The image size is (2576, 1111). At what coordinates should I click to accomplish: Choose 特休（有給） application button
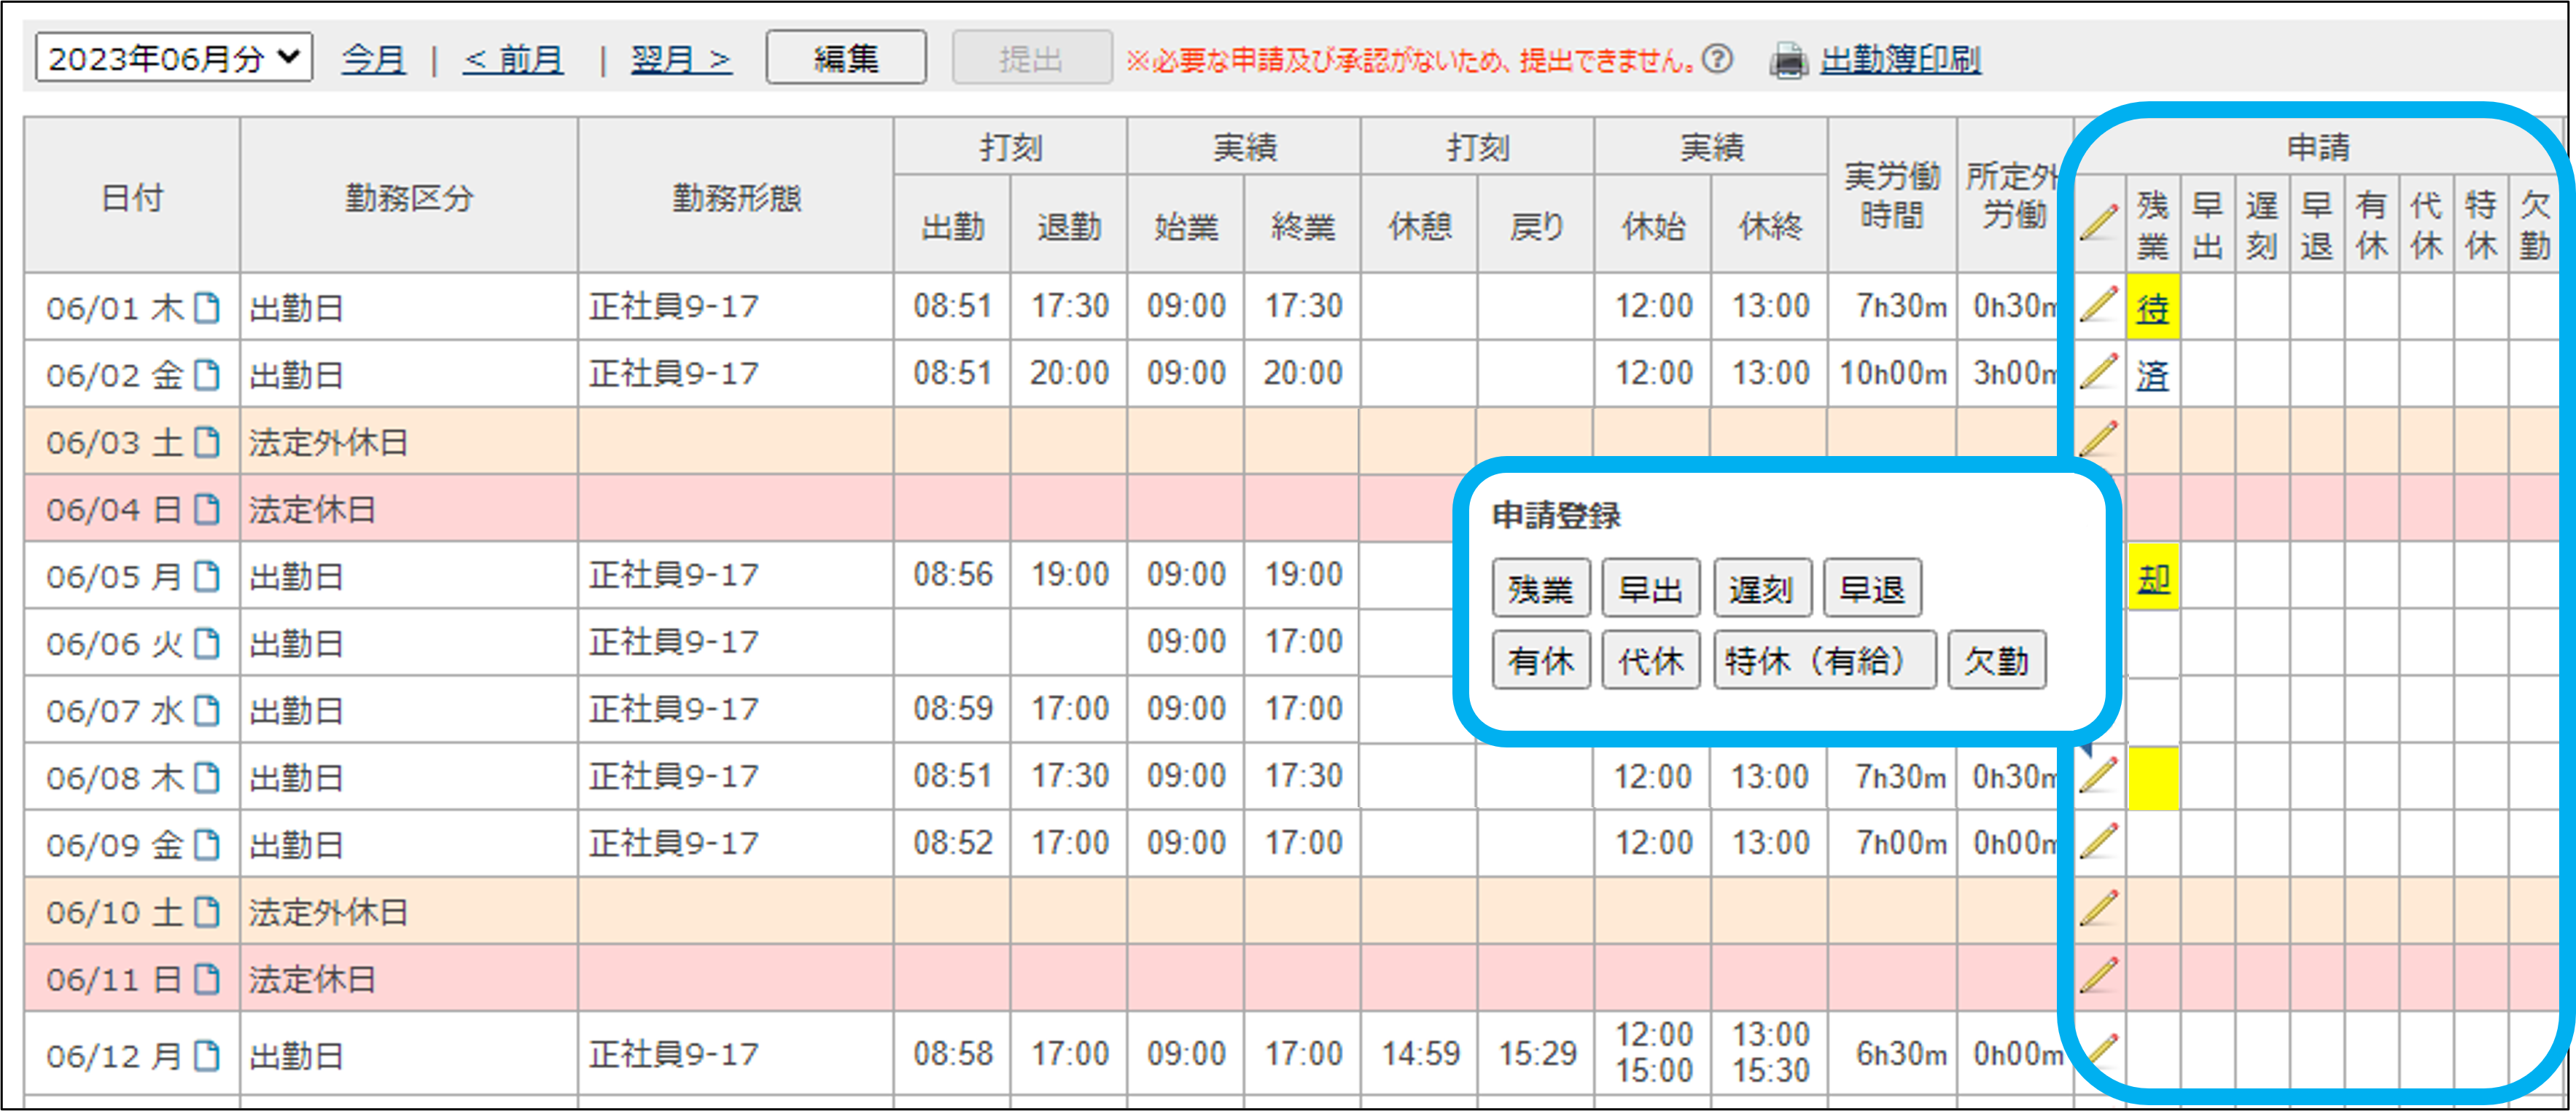pos(1824,660)
